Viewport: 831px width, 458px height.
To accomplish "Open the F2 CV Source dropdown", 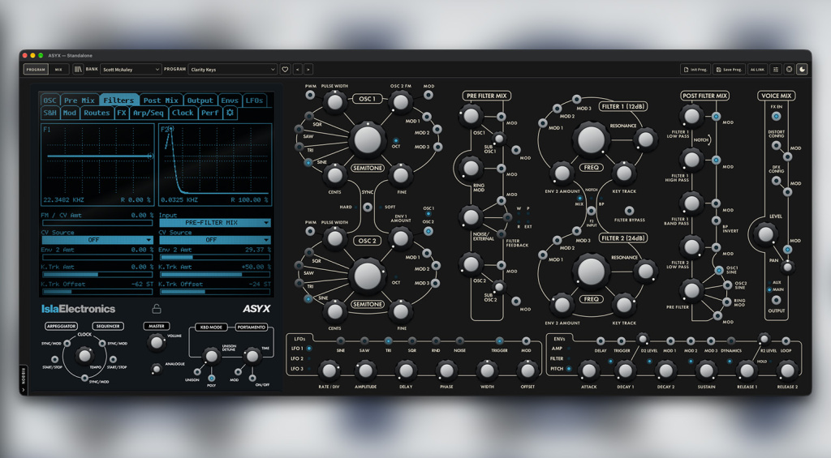I will [214, 240].
